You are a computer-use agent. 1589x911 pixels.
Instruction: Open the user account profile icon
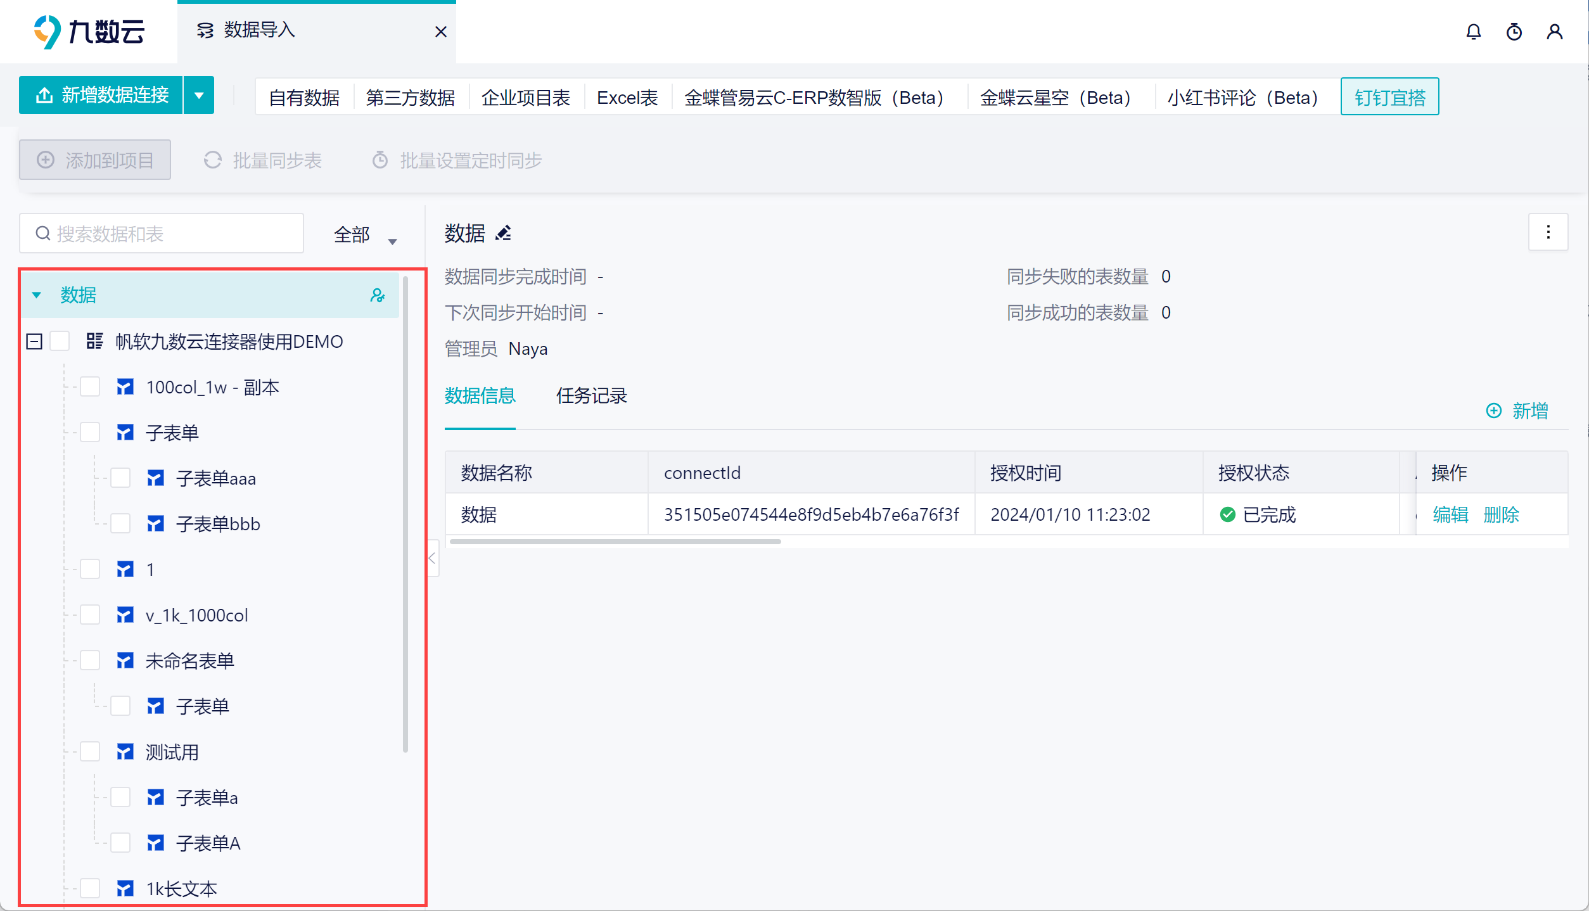(x=1555, y=32)
